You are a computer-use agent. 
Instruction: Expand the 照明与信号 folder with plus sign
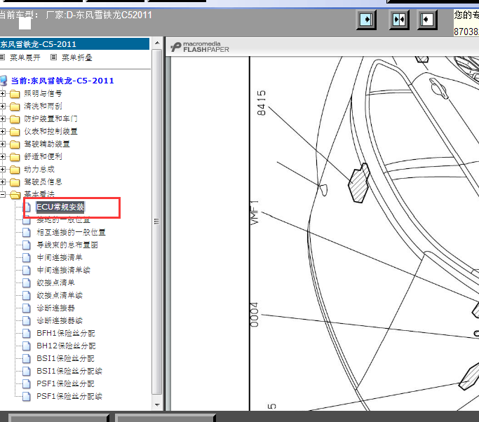(x=2, y=93)
